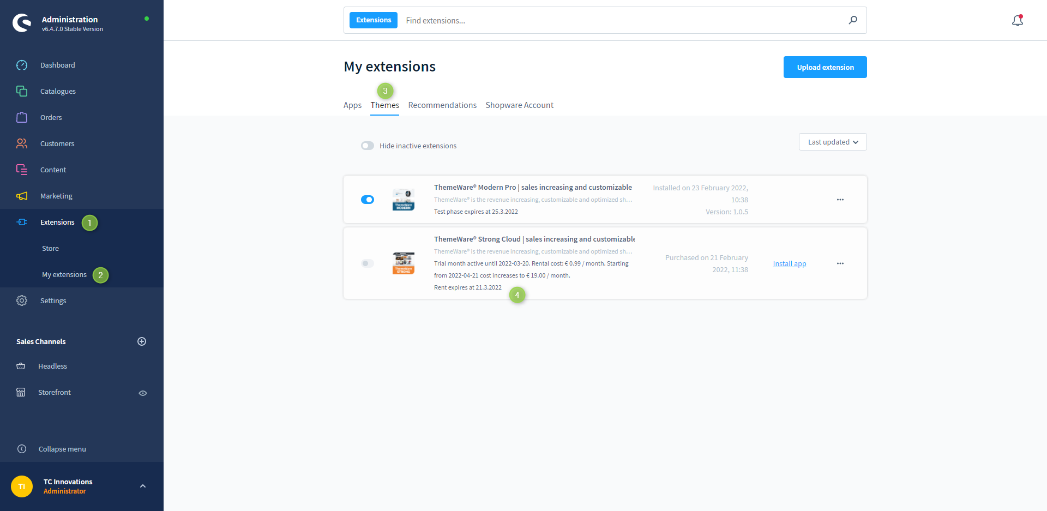
Task: Open notifications bell icon
Action: pyautogui.click(x=1018, y=21)
